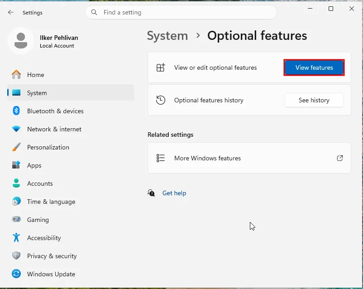Click the optional features grid-plus icon
Image resolution: width=363 pixels, height=289 pixels.
point(161,67)
